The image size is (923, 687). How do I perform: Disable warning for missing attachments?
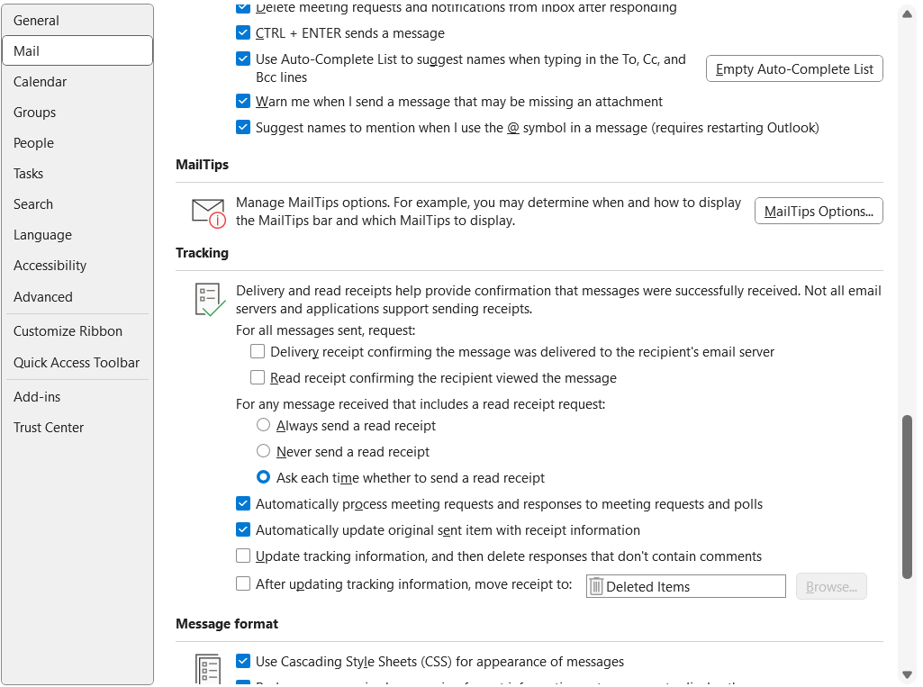(243, 101)
